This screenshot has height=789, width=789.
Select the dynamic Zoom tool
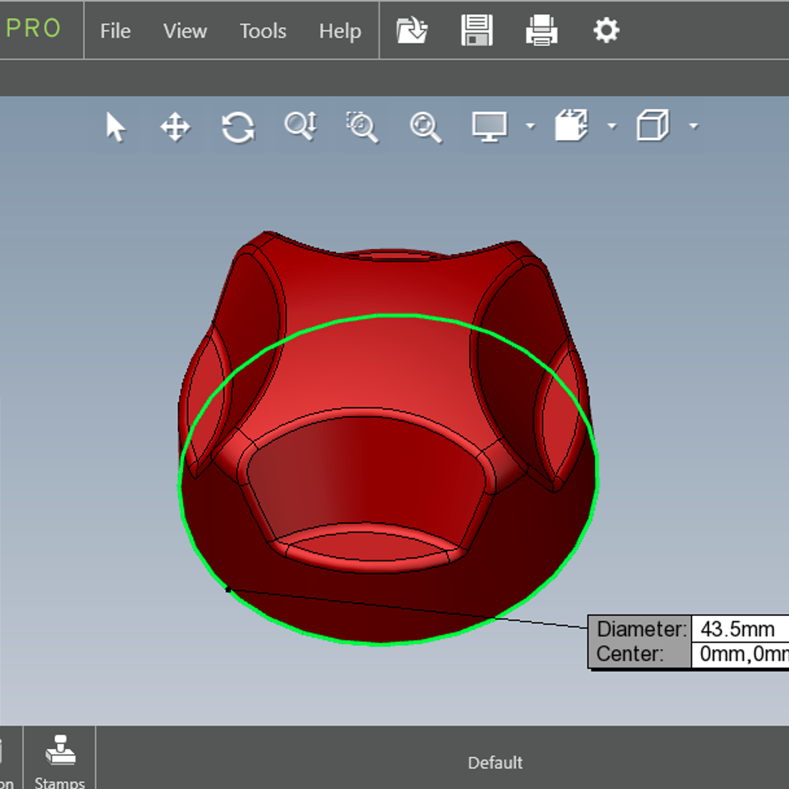(300, 126)
